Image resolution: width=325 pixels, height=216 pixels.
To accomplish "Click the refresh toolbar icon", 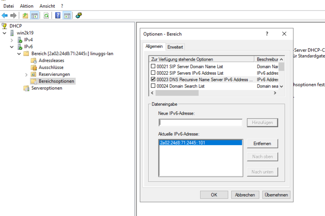I will tap(46, 15).
